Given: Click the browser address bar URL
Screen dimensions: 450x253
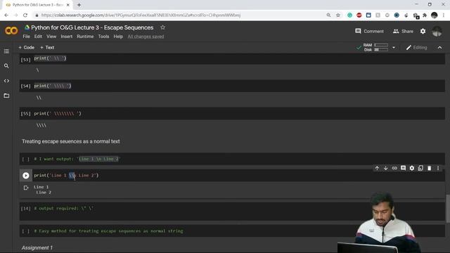Looking at the screenshot, I should (141, 15).
